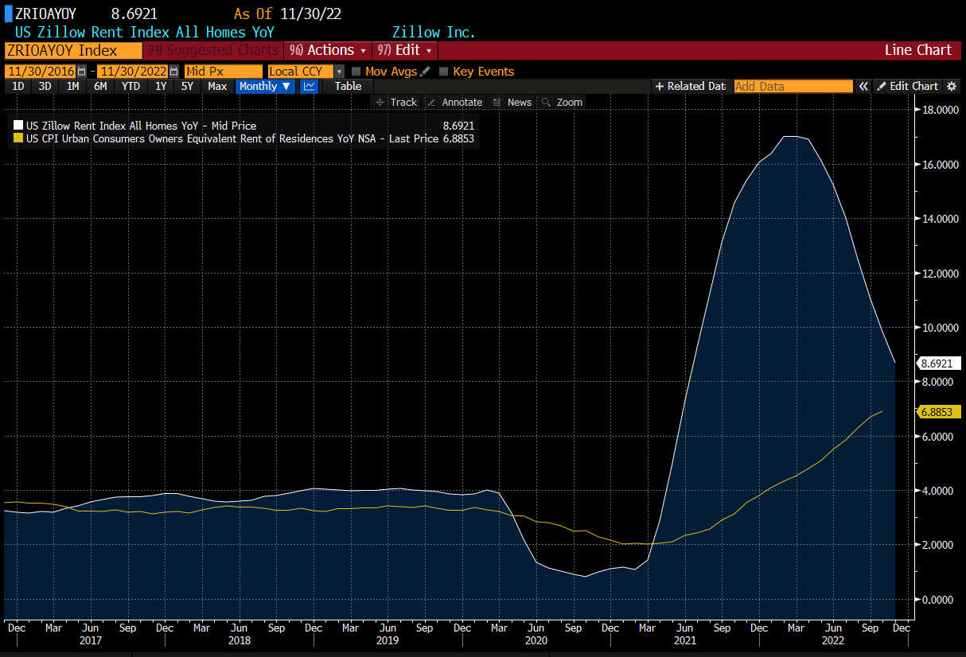Viewport: 966px width, 657px height.
Task: Open chart settings gear icon
Action: (952, 86)
